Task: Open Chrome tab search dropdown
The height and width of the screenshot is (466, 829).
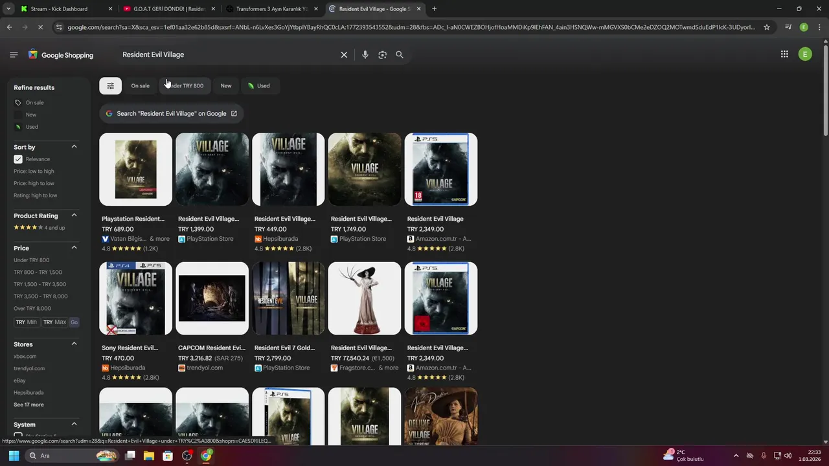Action: click(8, 9)
